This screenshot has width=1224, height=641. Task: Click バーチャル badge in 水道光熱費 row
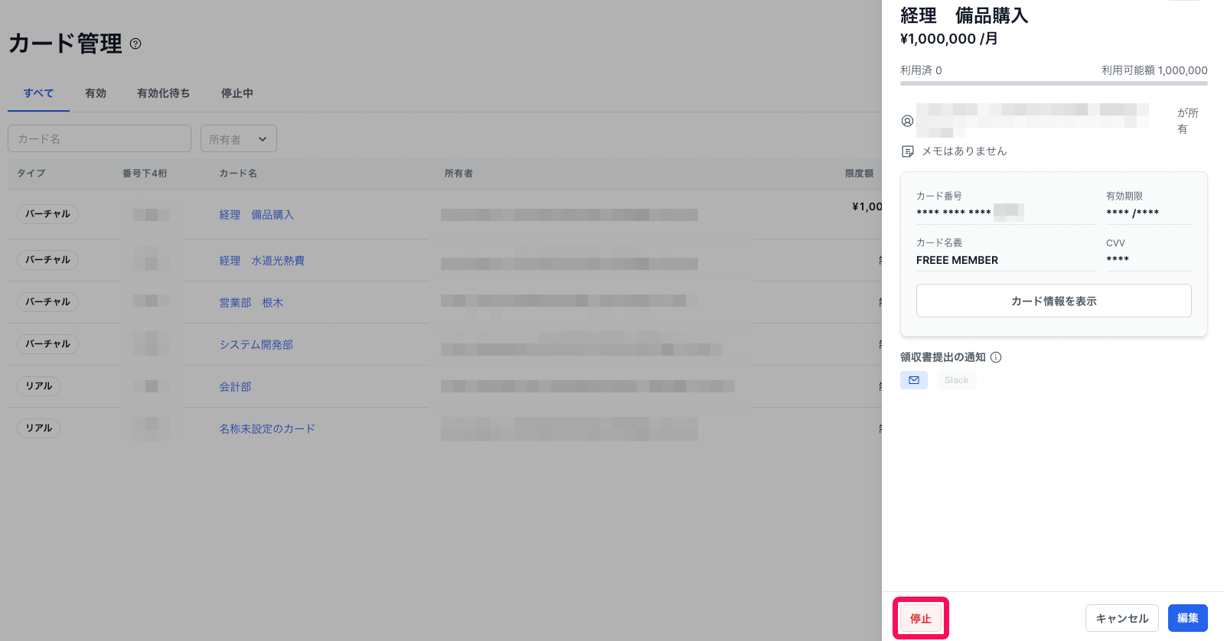(47, 260)
